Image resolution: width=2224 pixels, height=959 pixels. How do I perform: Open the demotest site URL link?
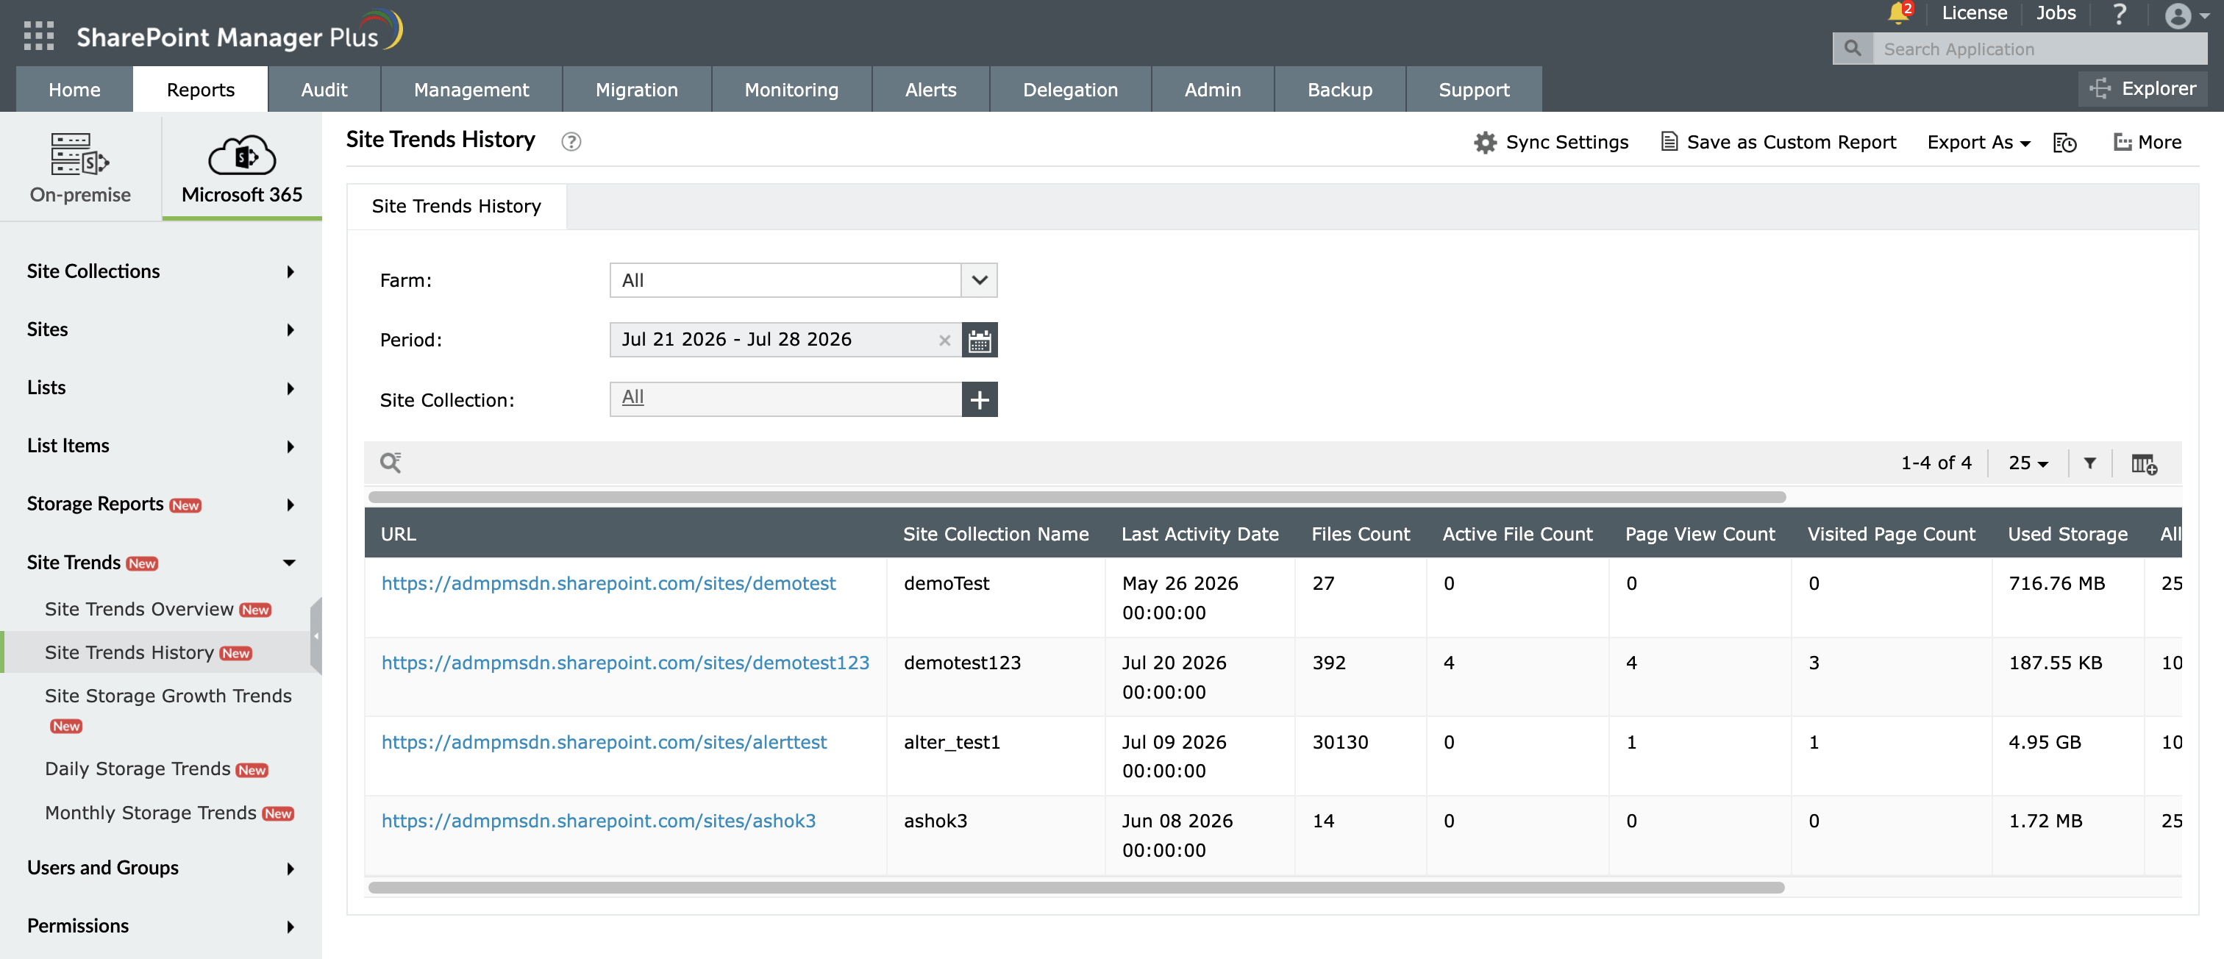coord(607,583)
